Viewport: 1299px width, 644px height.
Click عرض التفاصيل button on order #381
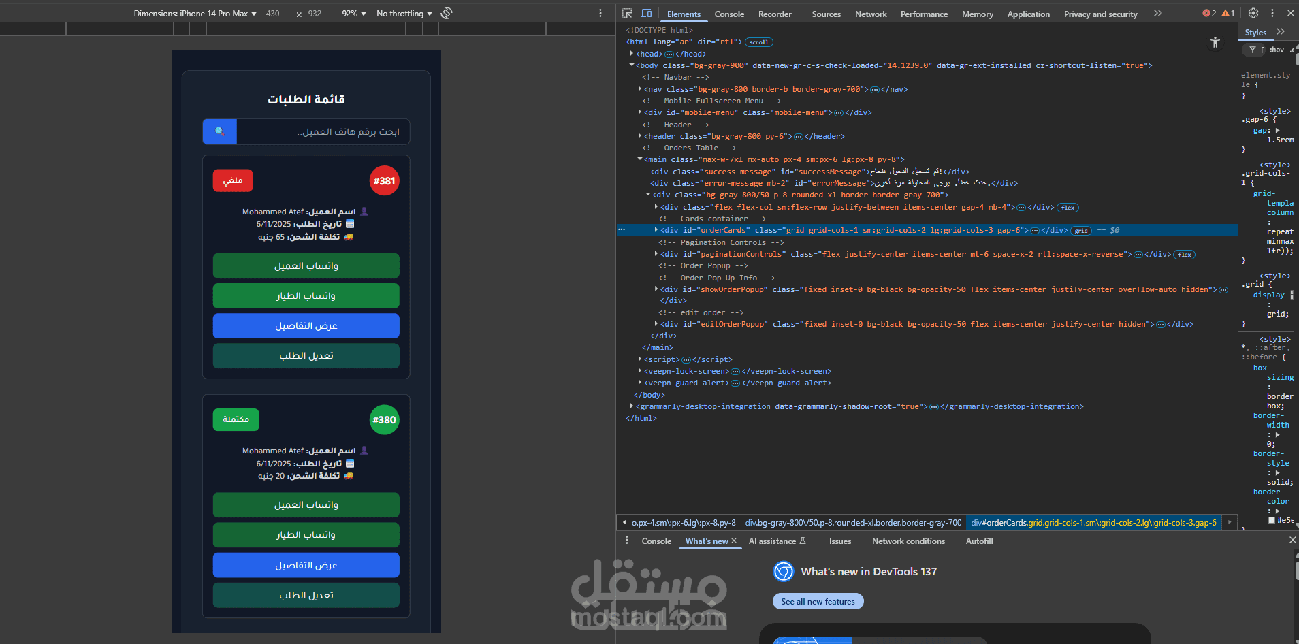pyautogui.click(x=306, y=325)
